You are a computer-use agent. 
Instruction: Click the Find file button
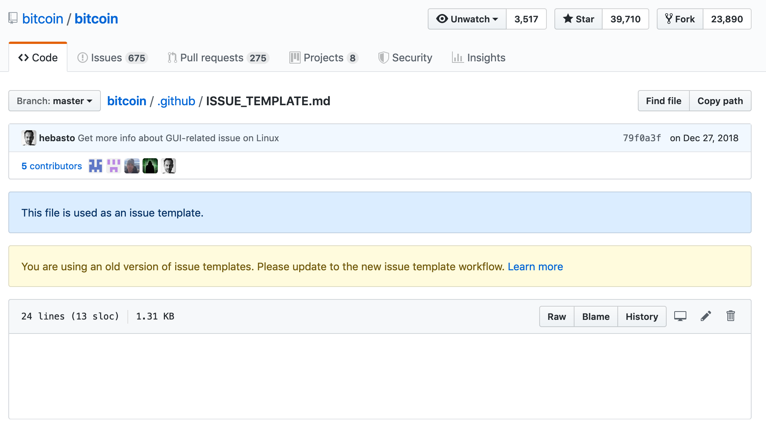664,101
